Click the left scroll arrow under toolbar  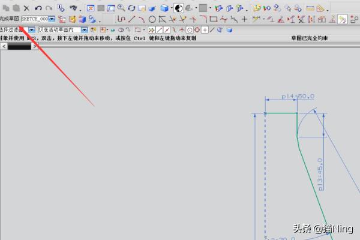[x=3, y=47]
